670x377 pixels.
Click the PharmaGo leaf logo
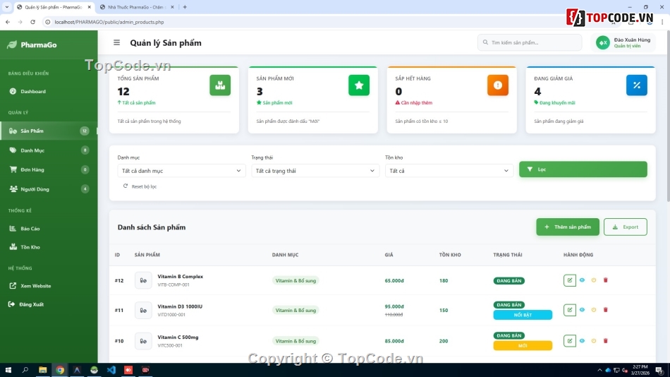(x=12, y=44)
